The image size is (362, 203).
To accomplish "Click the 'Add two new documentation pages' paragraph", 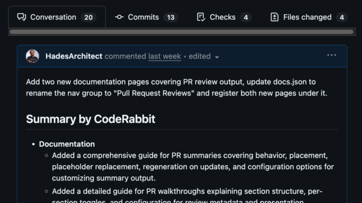I will pyautogui.click(x=176, y=87).
